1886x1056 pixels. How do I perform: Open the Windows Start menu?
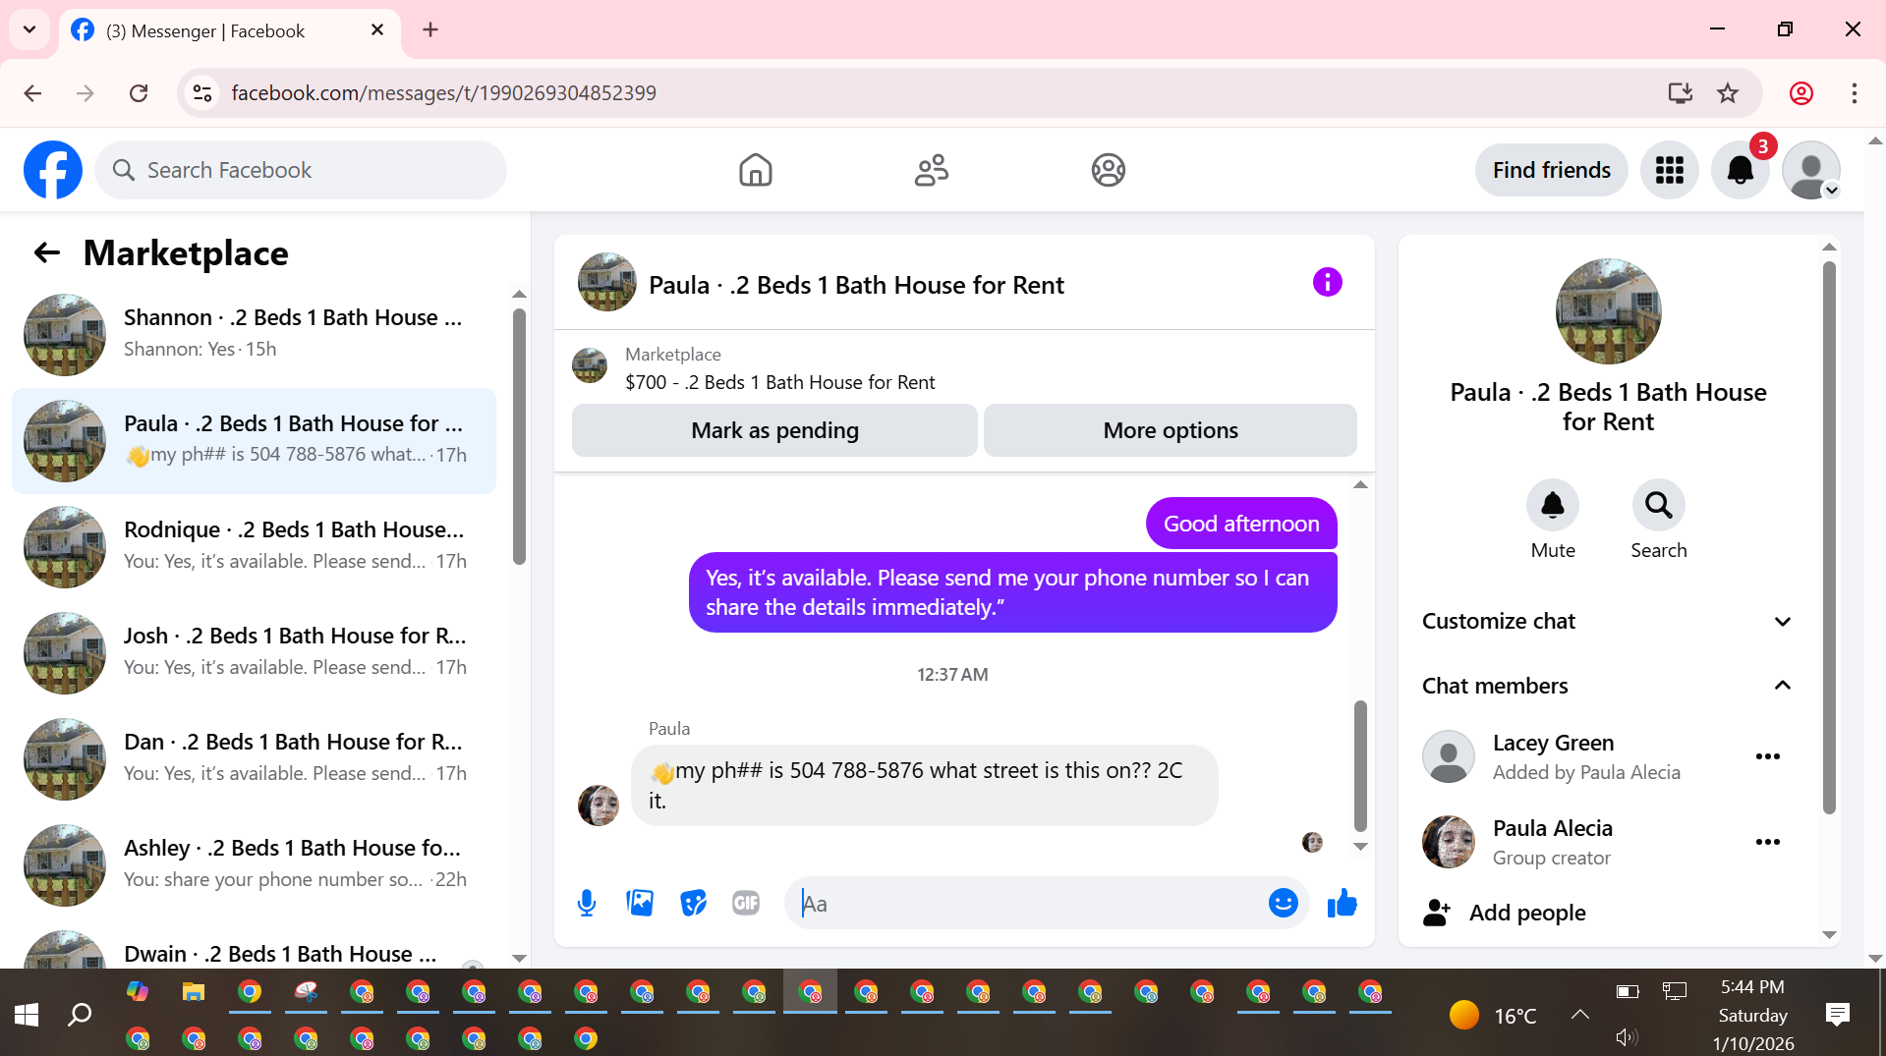(27, 1014)
